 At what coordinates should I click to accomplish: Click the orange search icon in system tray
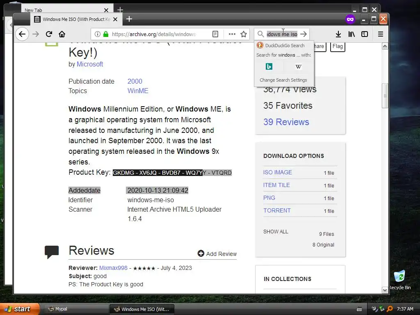coord(390,309)
